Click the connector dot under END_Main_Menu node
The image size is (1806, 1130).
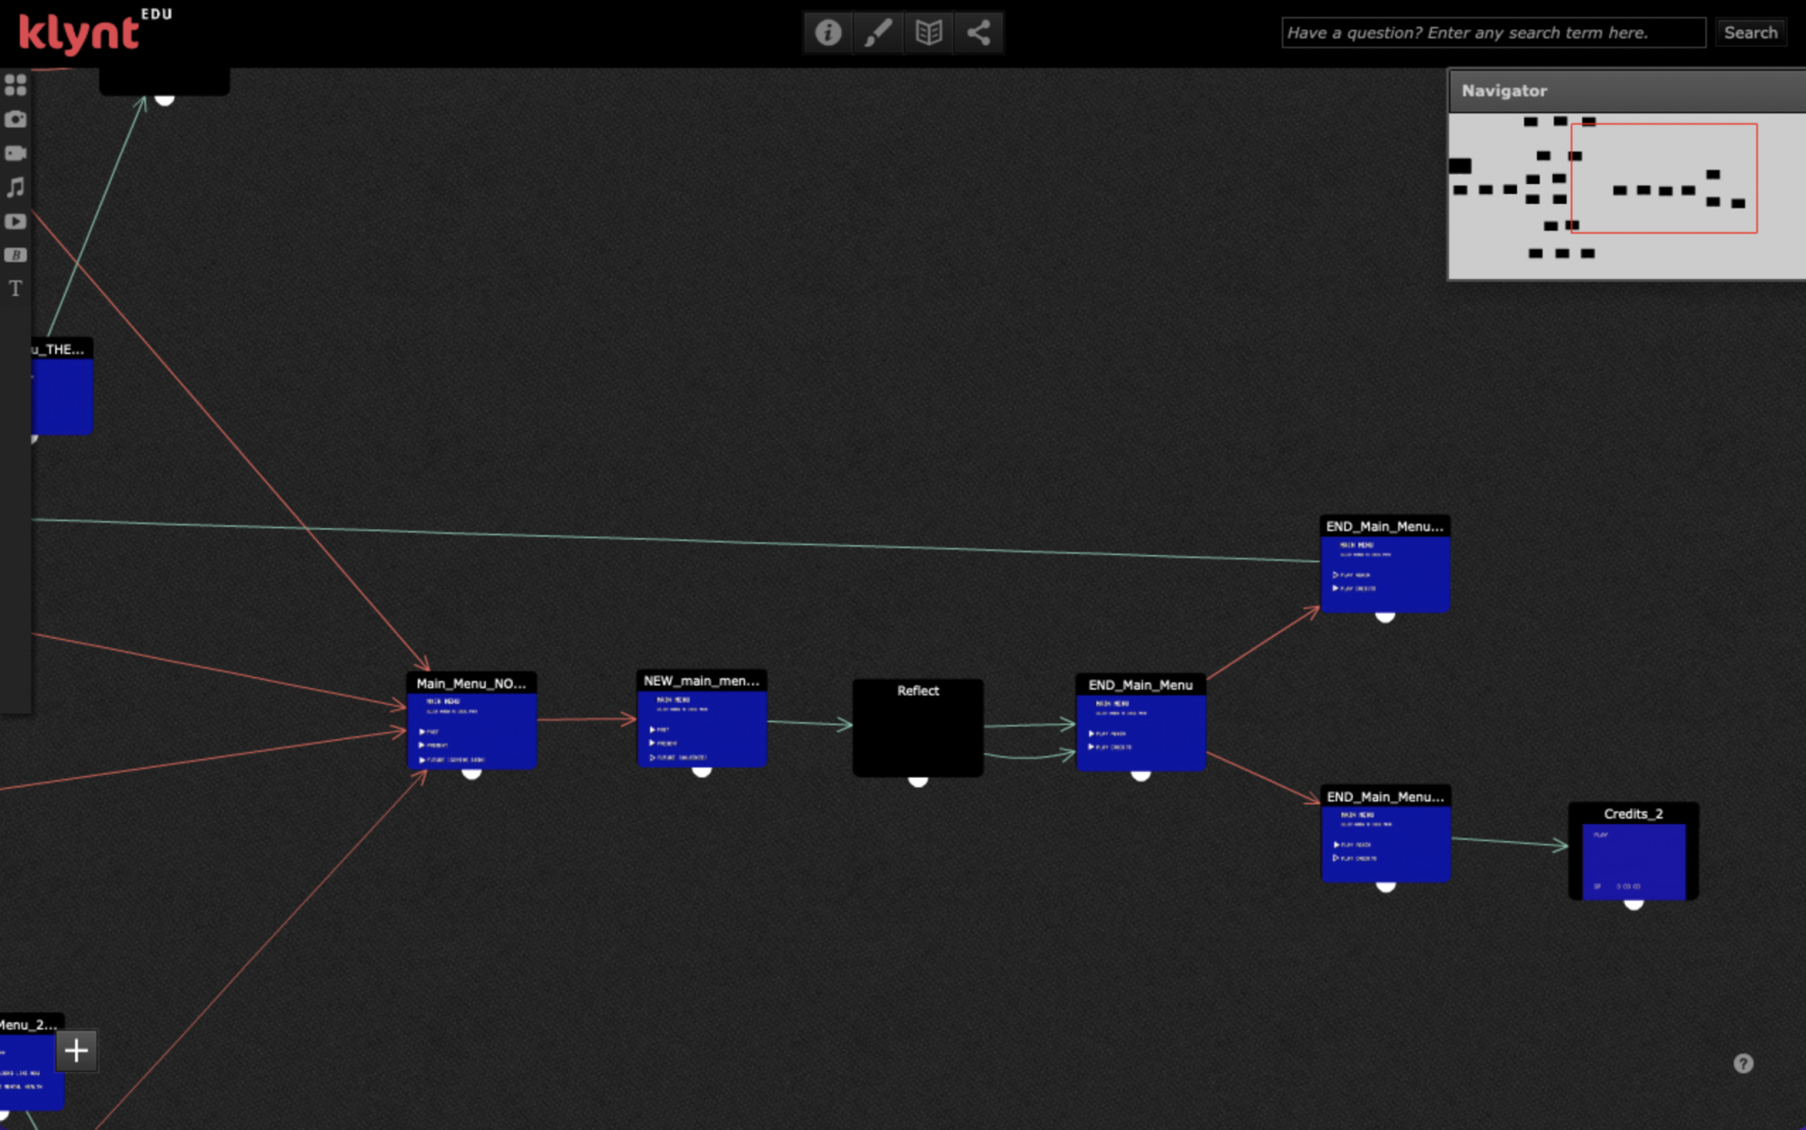[x=1140, y=774]
